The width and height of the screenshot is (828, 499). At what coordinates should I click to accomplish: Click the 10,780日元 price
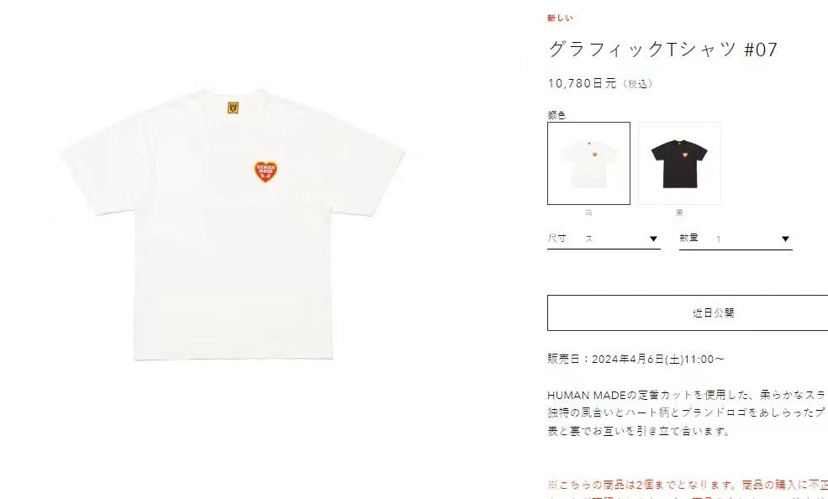point(582,83)
